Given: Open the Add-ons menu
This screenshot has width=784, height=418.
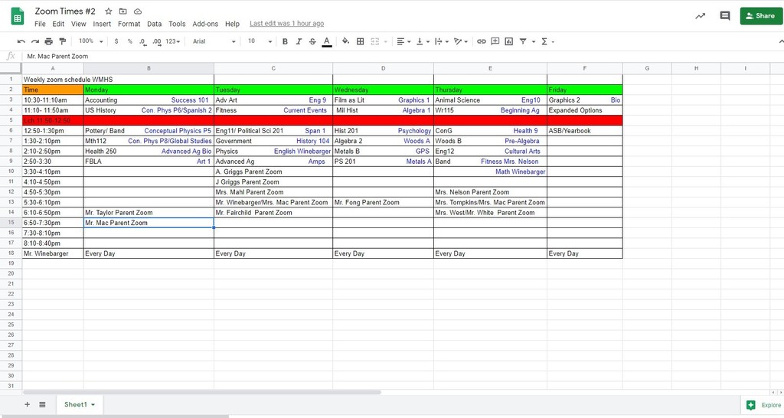Looking at the screenshot, I should point(205,24).
